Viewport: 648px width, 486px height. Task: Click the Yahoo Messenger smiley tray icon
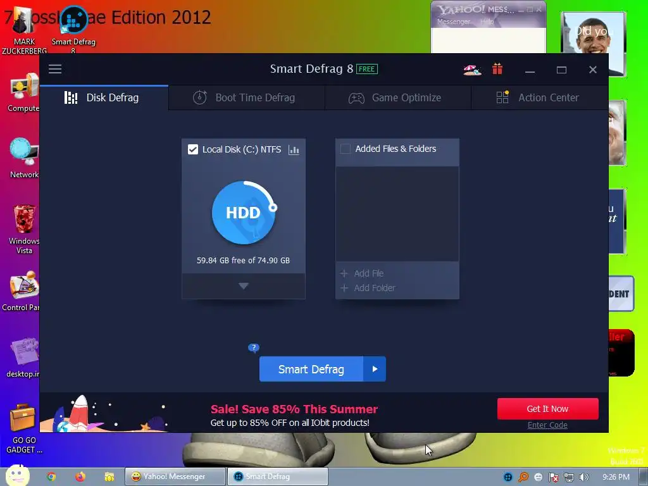(538, 477)
